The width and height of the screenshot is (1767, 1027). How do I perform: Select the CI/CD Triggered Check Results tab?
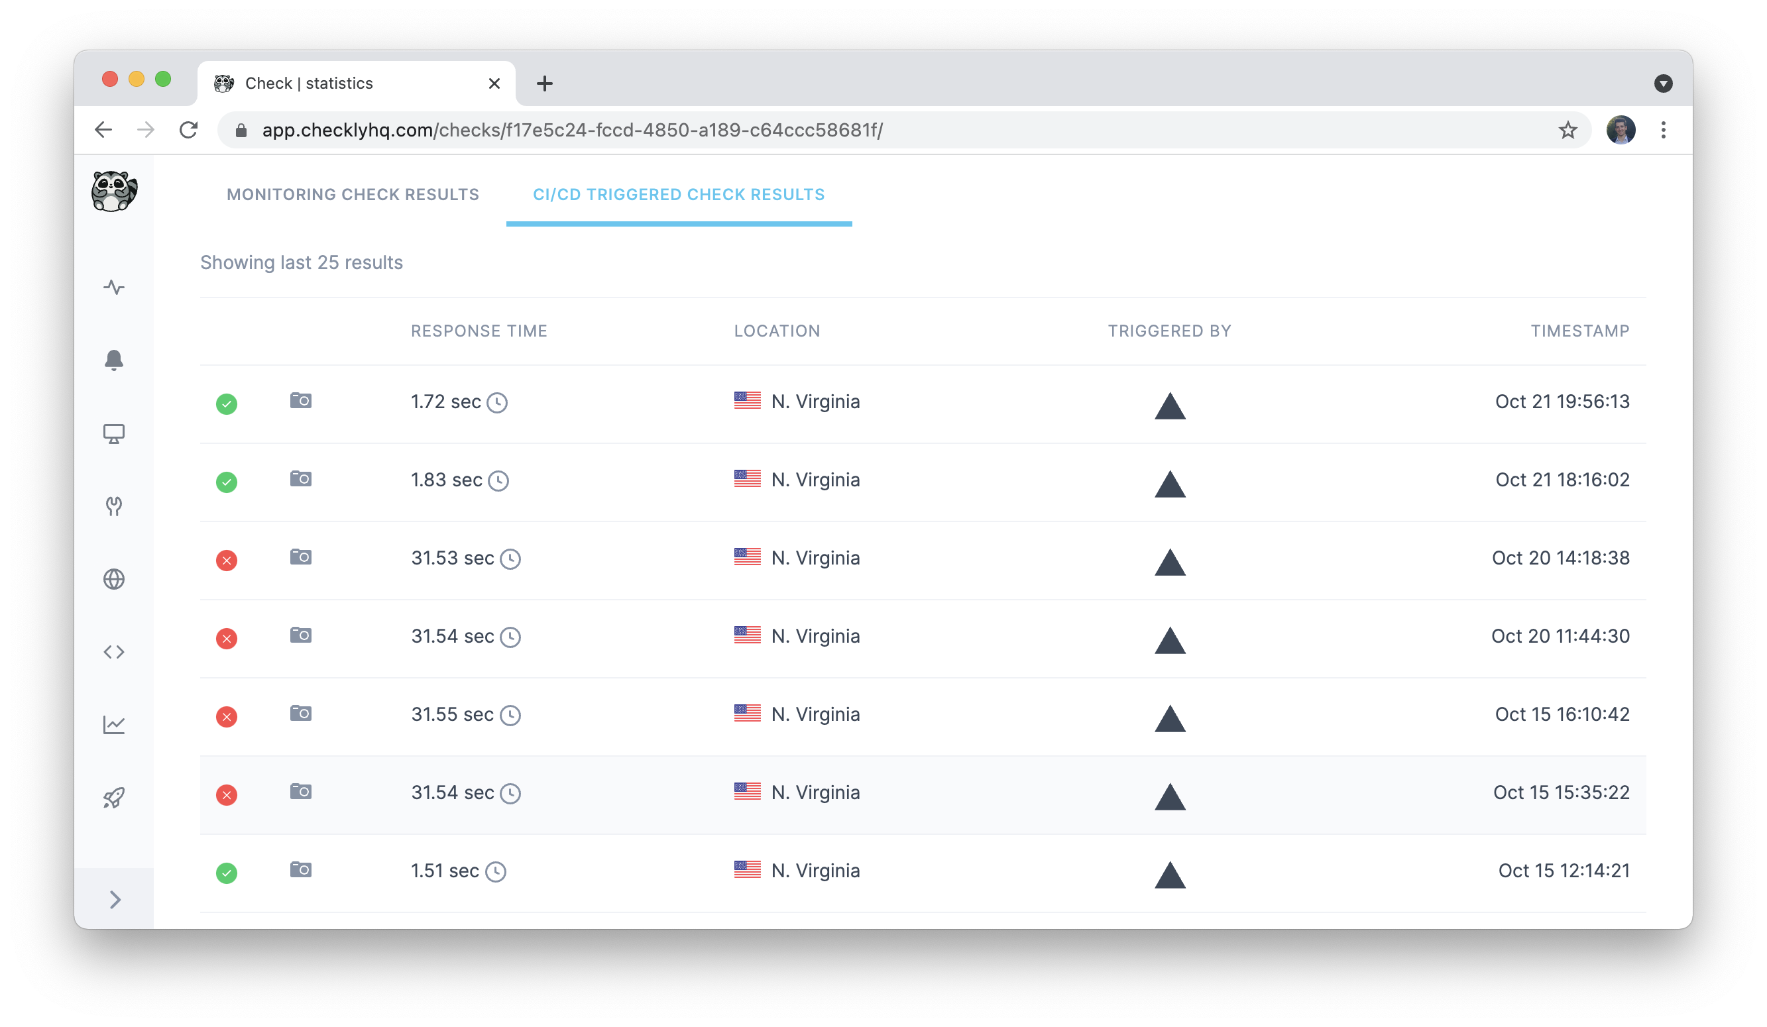[x=679, y=194]
